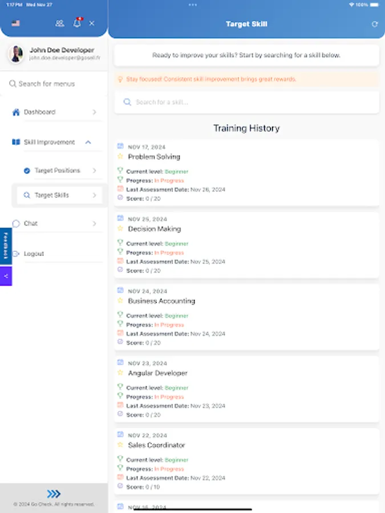385x513 pixels.
Task: Star the Decision Making skill
Action: pyautogui.click(x=120, y=229)
